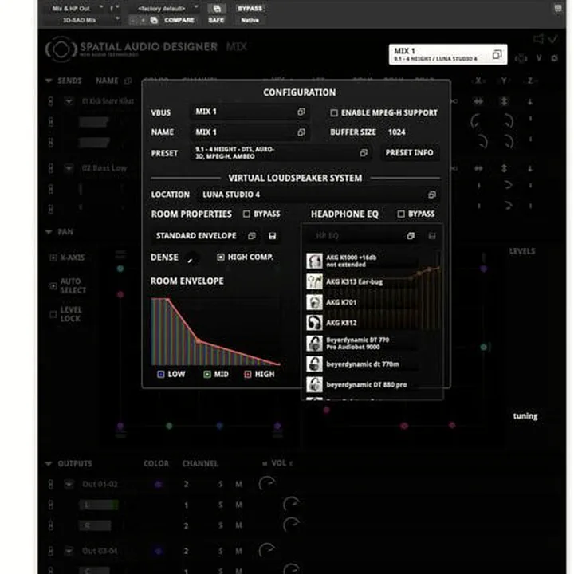The height and width of the screenshot is (574, 574).
Task: Click the copy icon in the LOCATION field
Action: pos(431,195)
